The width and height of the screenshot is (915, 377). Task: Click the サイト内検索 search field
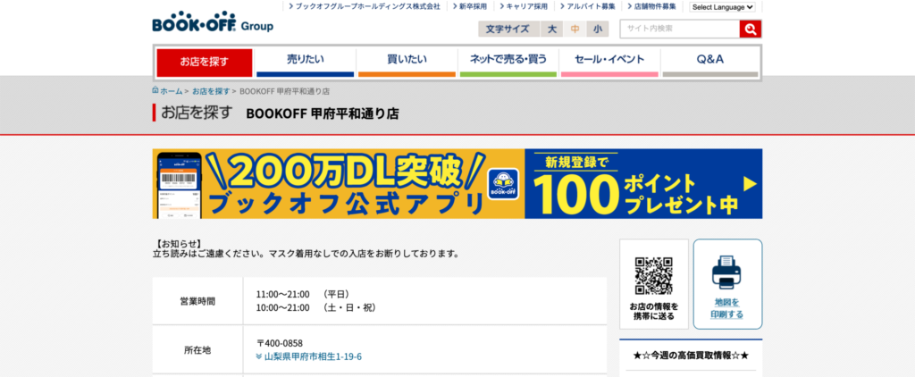click(x=680, y=29)
